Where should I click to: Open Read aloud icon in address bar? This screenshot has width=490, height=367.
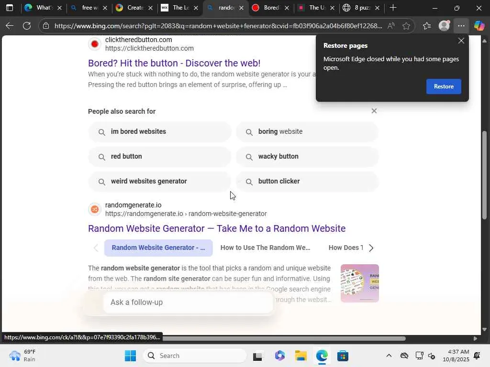pyautogui.click(x=390, y=26)
